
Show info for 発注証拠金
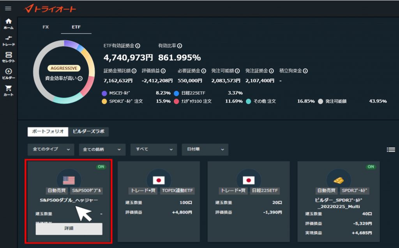coord(271,71)
